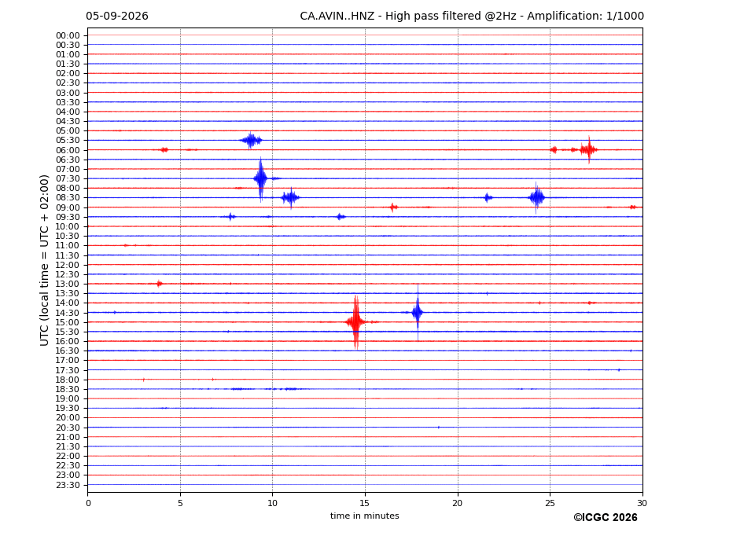Click the 23:30 time label
This screenshot has height=547, width=729.
tap(68, 485)
